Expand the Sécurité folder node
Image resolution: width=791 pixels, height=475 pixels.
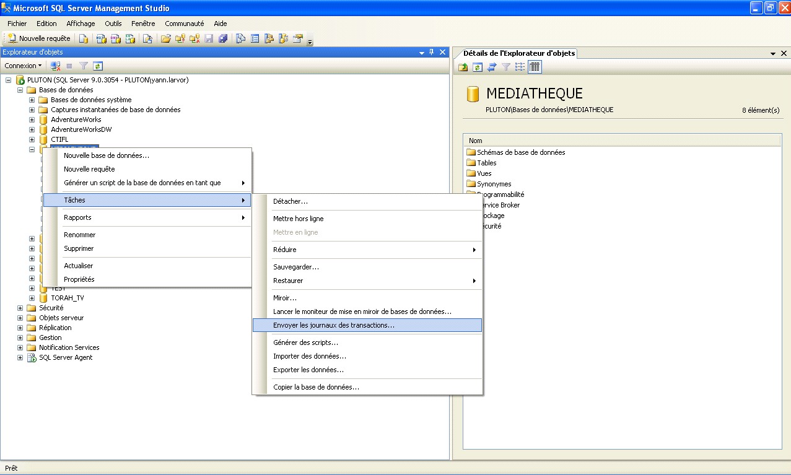(x=20, y=308)
